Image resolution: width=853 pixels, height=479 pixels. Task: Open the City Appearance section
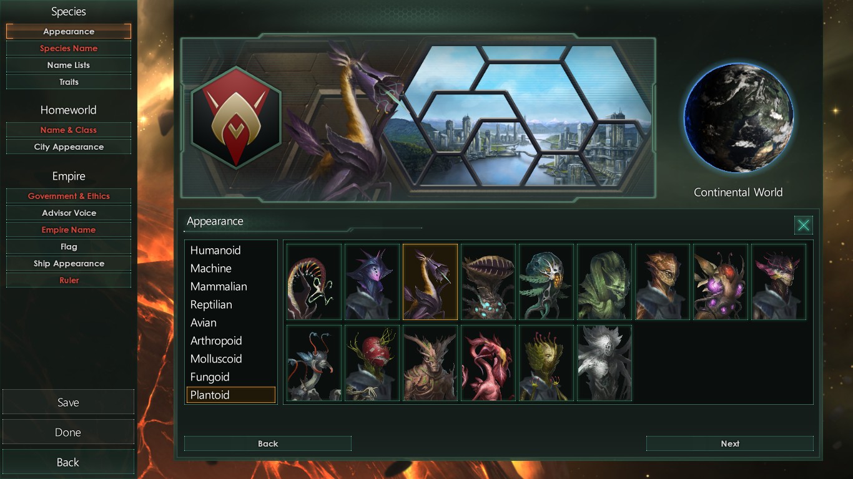(69, 147)
